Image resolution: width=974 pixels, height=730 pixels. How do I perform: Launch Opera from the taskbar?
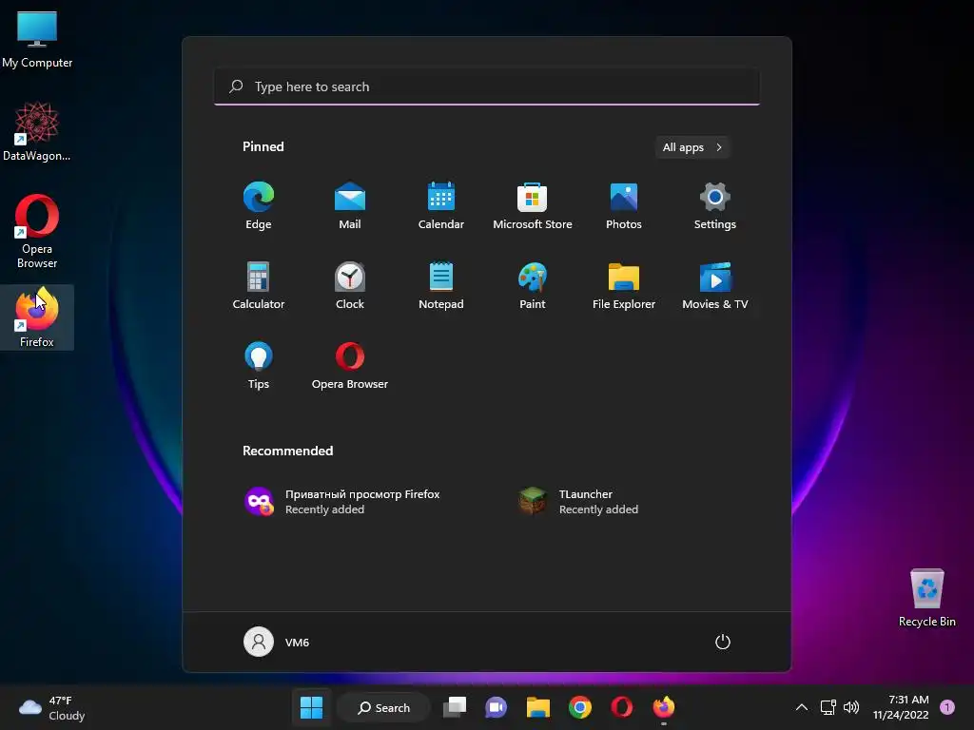pos(622,707)
